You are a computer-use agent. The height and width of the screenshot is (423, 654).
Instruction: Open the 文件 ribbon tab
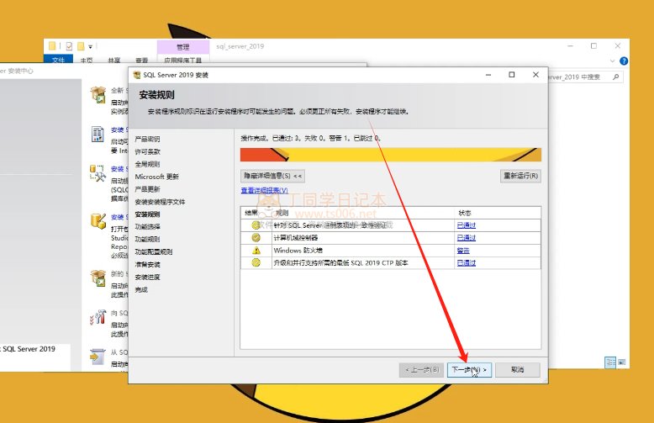point(58,61)
